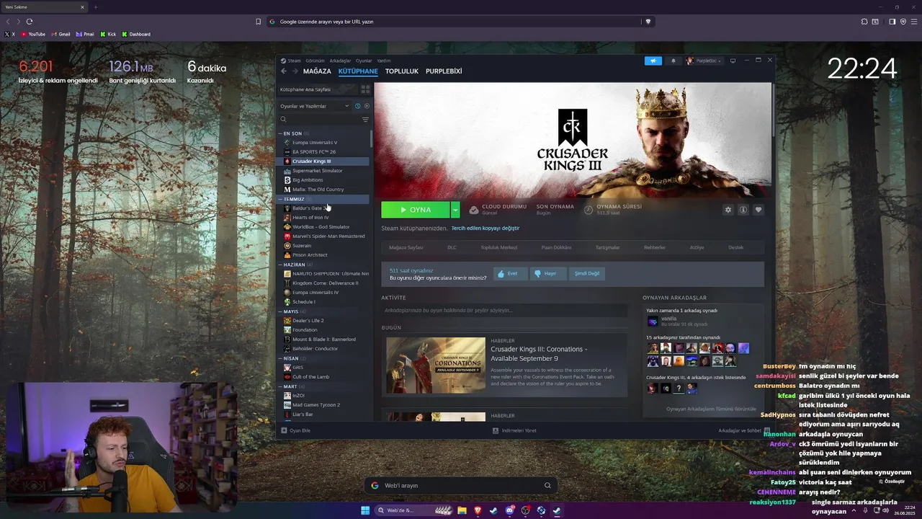Toggle library grid view icon

tap(365, 89)
